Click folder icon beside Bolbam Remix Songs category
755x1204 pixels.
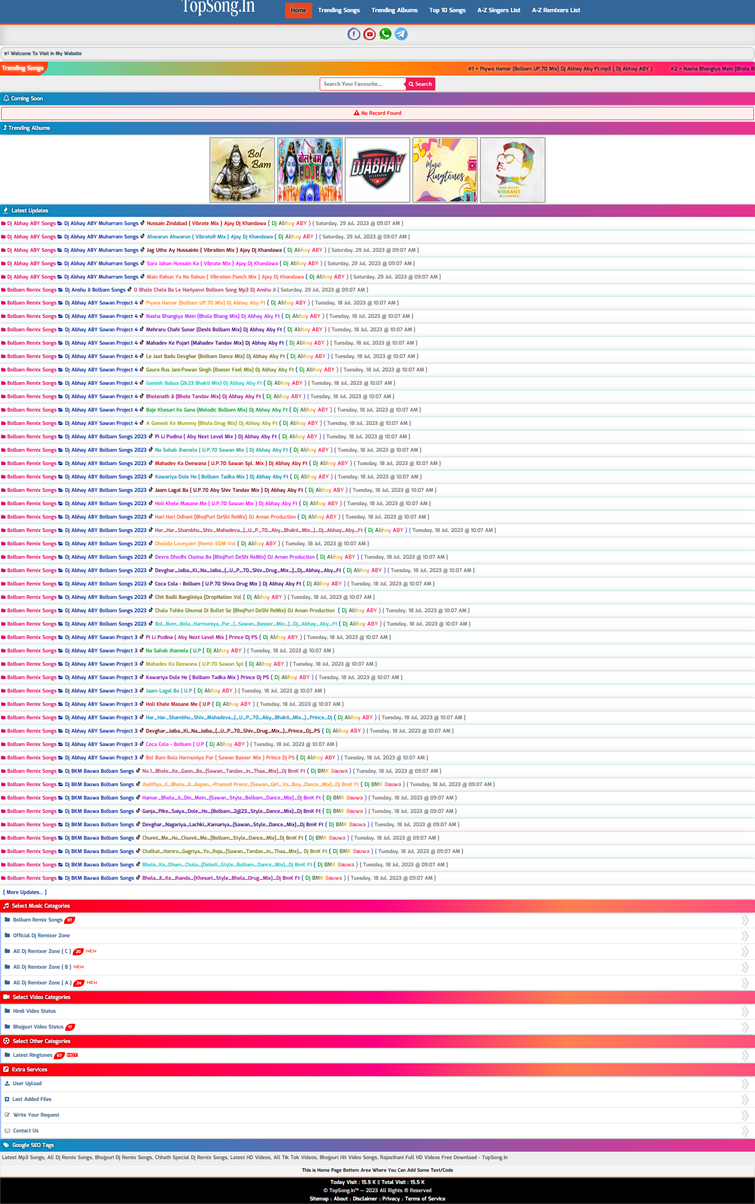point(8,919)
